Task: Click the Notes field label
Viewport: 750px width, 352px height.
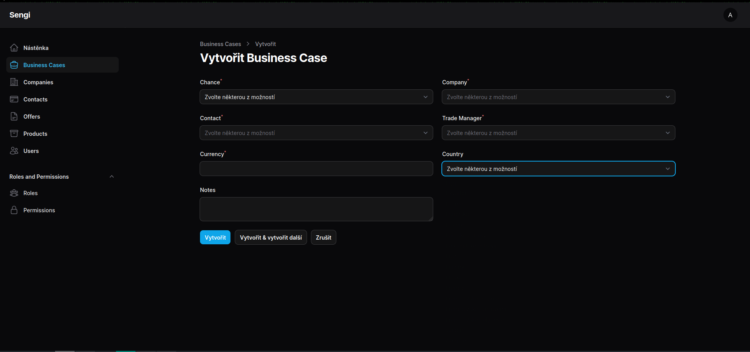Action: point(208,190)
